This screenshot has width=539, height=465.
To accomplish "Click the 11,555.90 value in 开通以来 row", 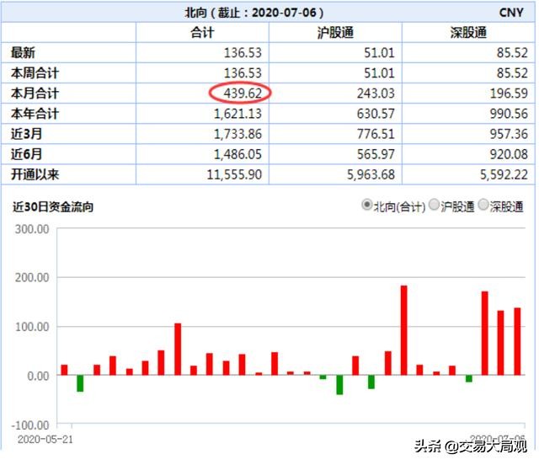I will [x=234, y=174].
